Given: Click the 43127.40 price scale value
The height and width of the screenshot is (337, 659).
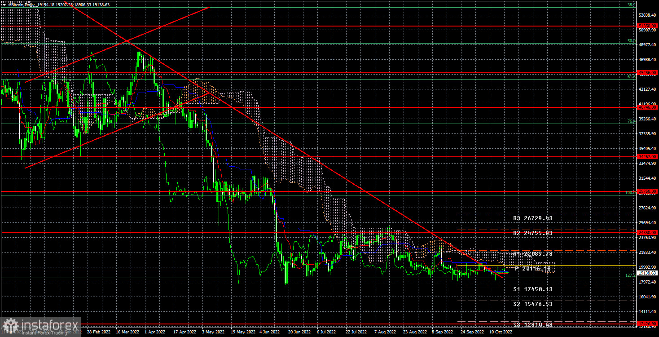Looking at the screenshot, I should point(648,89).
